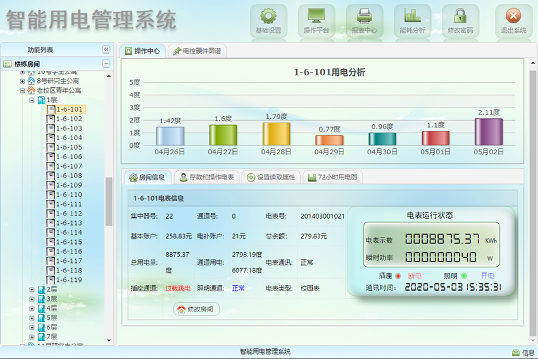Viewport: 538px width, 359px height.
Task: Click the 修改密码 padlock icon
Action: click(x=460, y=16)
